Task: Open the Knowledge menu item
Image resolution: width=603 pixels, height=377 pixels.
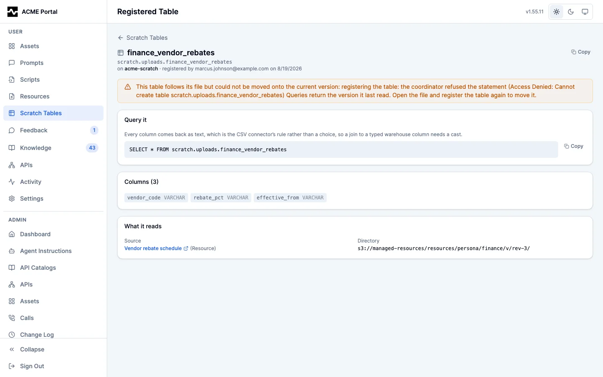Action: [53, 148]
